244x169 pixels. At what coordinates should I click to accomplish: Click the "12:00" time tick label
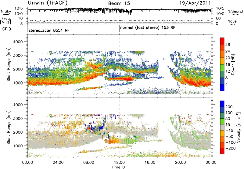point(119,163)
